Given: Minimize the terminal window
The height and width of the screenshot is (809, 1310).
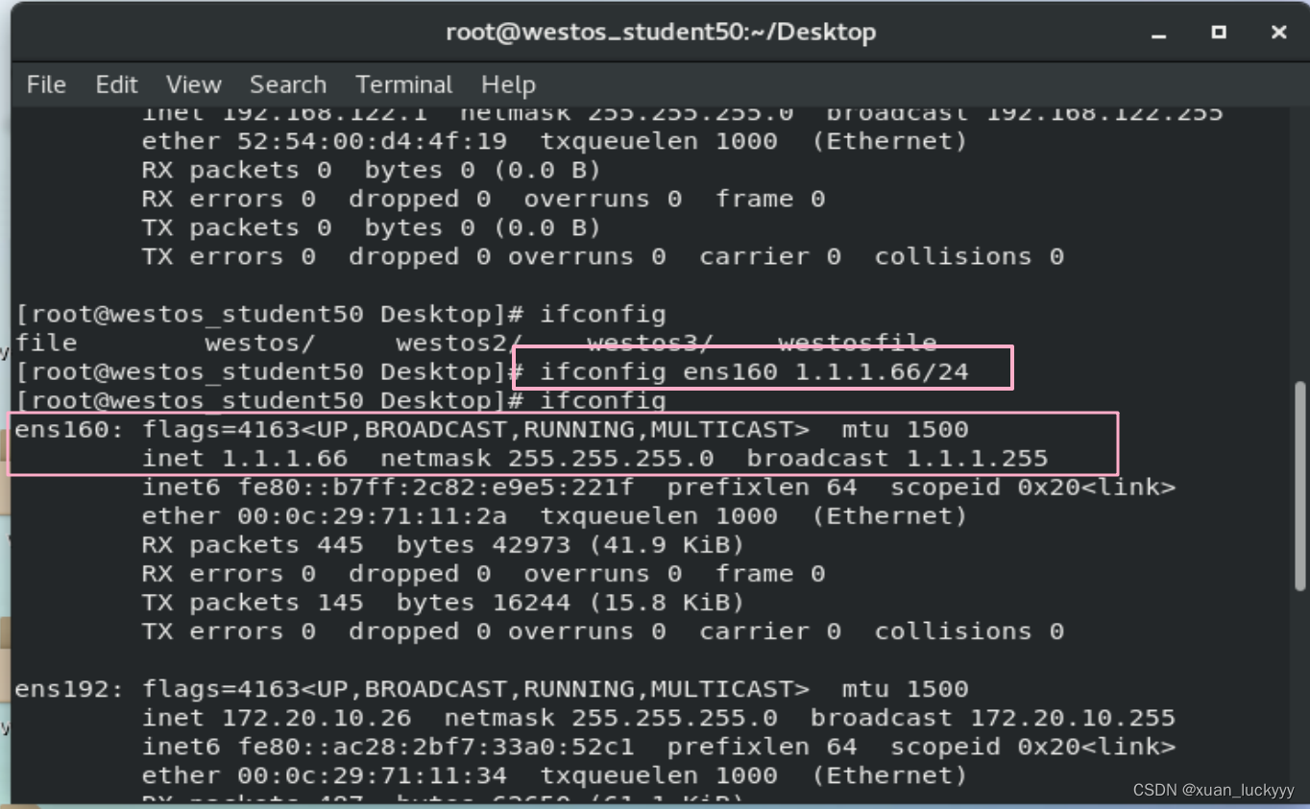Looking at the screenshot, I should (x=1159, y=33).
